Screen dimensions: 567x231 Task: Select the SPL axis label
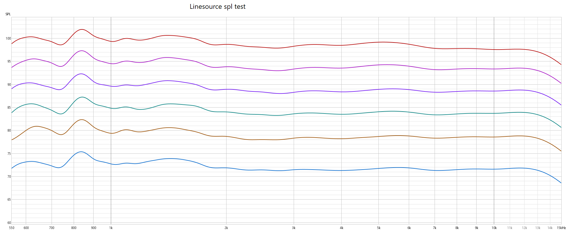(8, 14)
